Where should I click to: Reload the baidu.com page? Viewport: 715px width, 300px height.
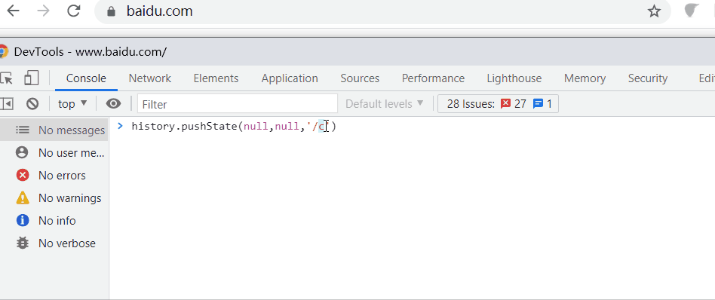tap(73, 11)
